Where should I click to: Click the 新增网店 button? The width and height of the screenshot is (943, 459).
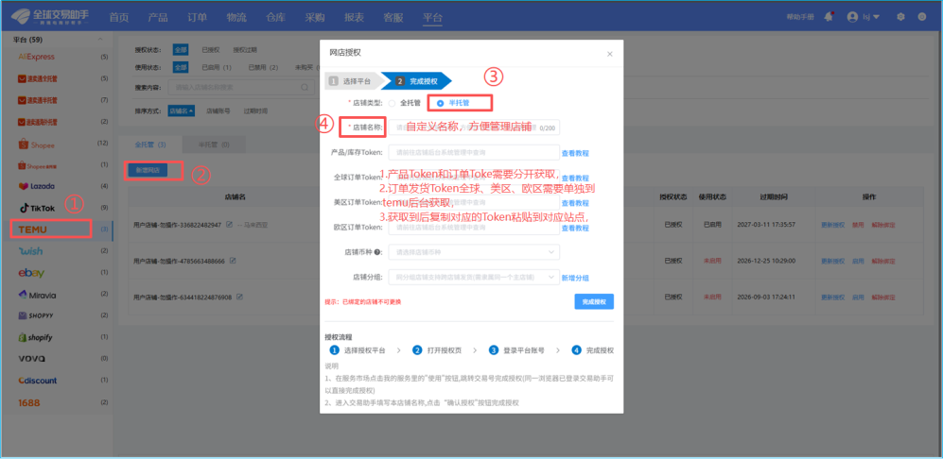(148, 171)
